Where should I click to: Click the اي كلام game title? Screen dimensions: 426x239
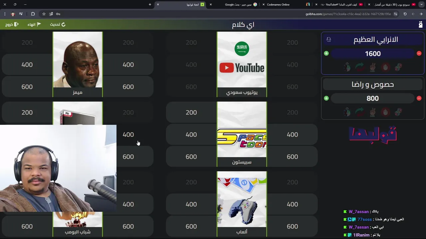point(243,25)
